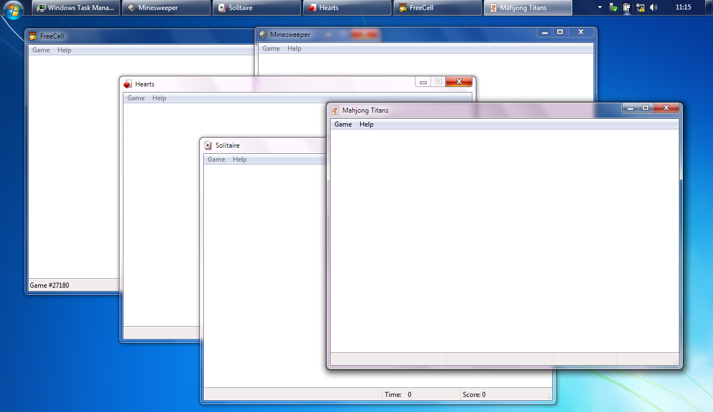Close the Hearts window

[459, 82]
